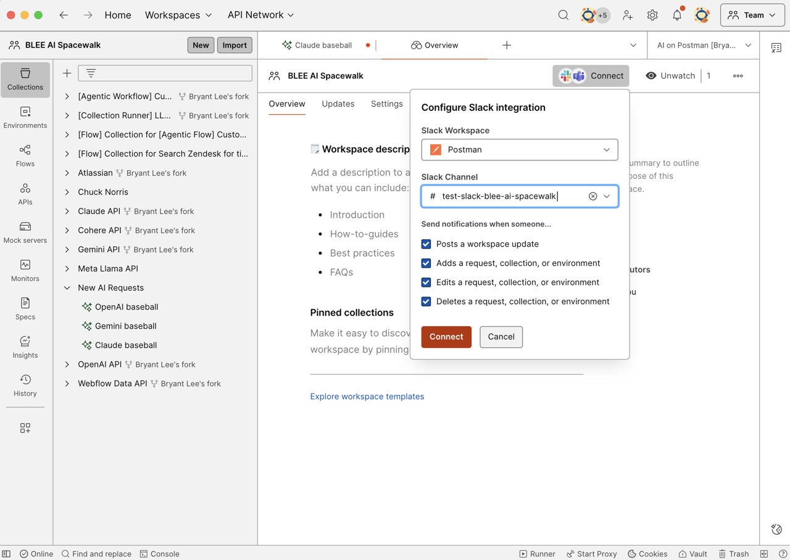Open the Monitors sidebar icon
Viewport: 790px width, 560px height.
(25, 270)
